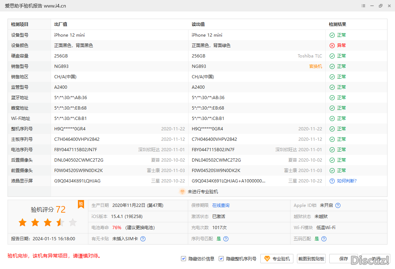Click 低温Wi-Fi module value
This screenshot has width=395, height=269.
click(x=326, y=228)
